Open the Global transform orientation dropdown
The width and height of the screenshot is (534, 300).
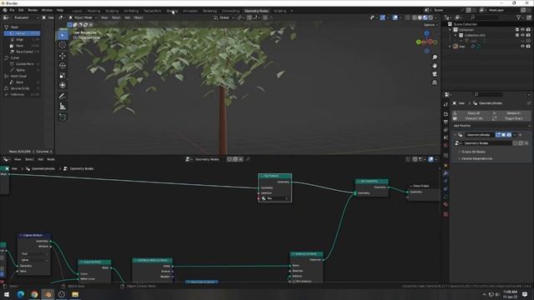point(224,17)
